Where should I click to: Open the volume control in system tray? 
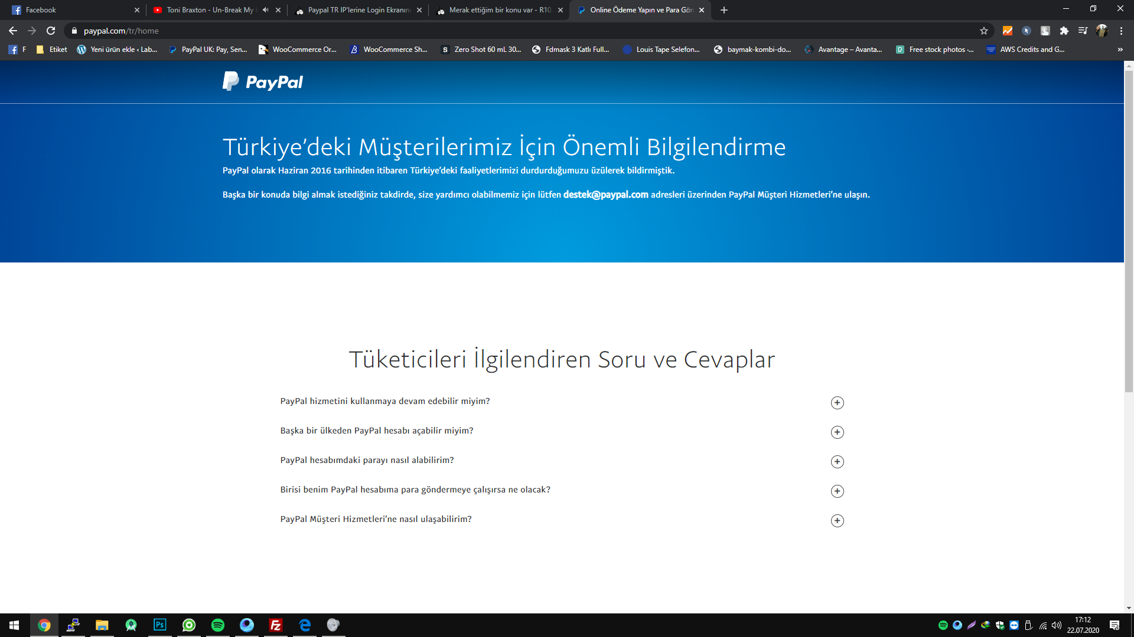pyautogui.click(x=1057, y=625)
